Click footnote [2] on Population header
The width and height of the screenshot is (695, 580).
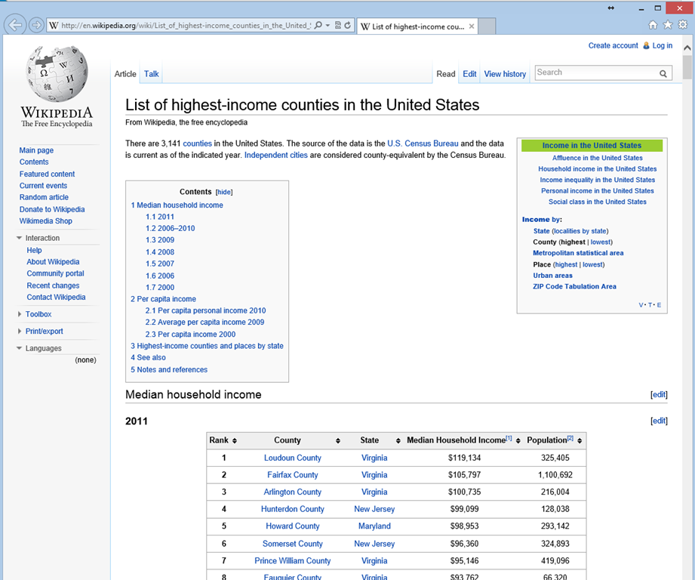pos(570,438)
